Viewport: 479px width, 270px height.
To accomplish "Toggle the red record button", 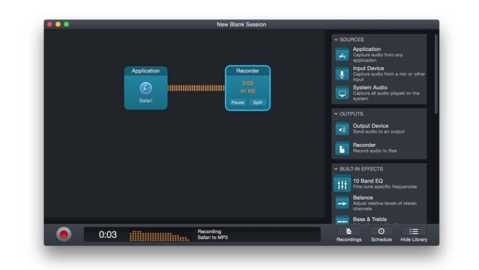I will click(64, 234).
